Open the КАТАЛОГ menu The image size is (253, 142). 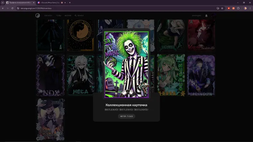pyautogui.click(x=48, y=16)
